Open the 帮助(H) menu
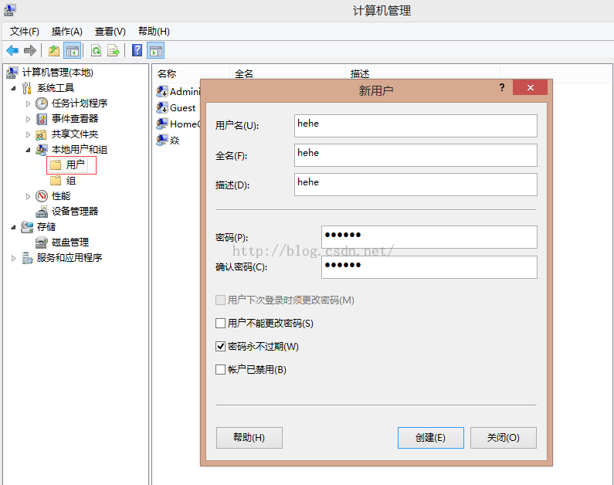Viewport: 614px width, 485px height. 154,32
